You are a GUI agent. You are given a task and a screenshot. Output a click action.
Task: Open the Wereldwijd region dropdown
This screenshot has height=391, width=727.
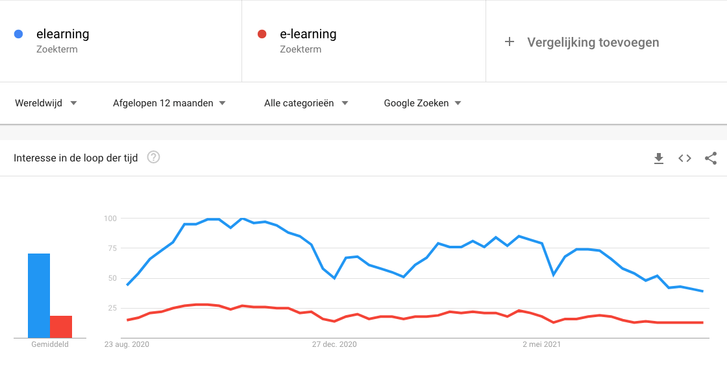[x=46, y=103]
